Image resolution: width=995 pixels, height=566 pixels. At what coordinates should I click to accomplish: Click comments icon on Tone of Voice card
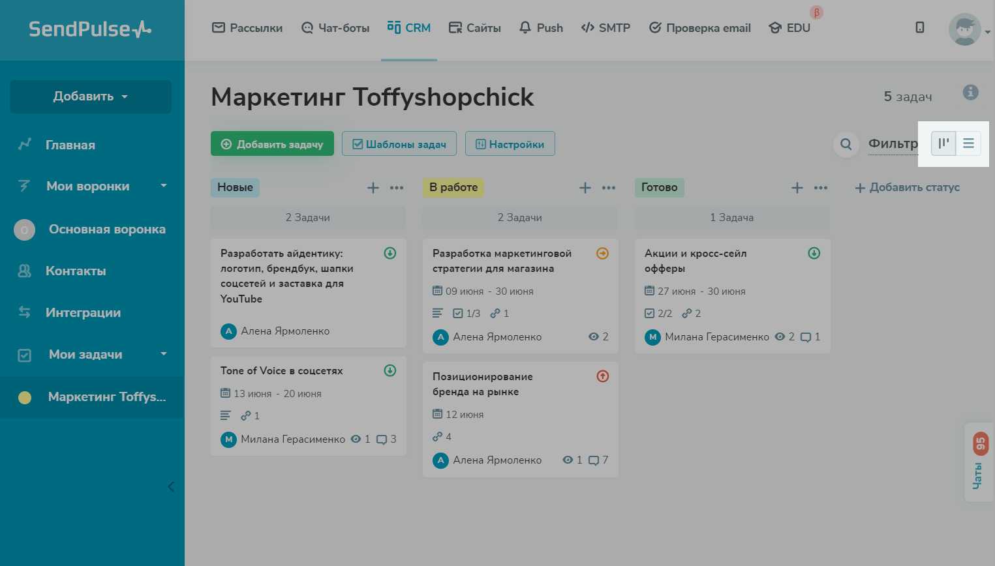(382, 439)
